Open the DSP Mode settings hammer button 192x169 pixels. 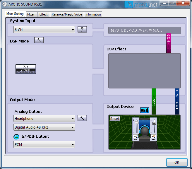click(39, 40)
